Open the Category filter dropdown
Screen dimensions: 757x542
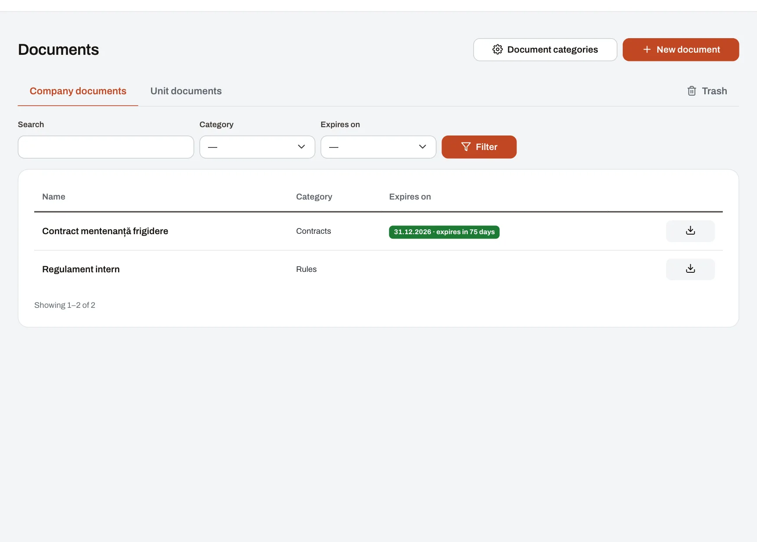[x=257, y=147]
